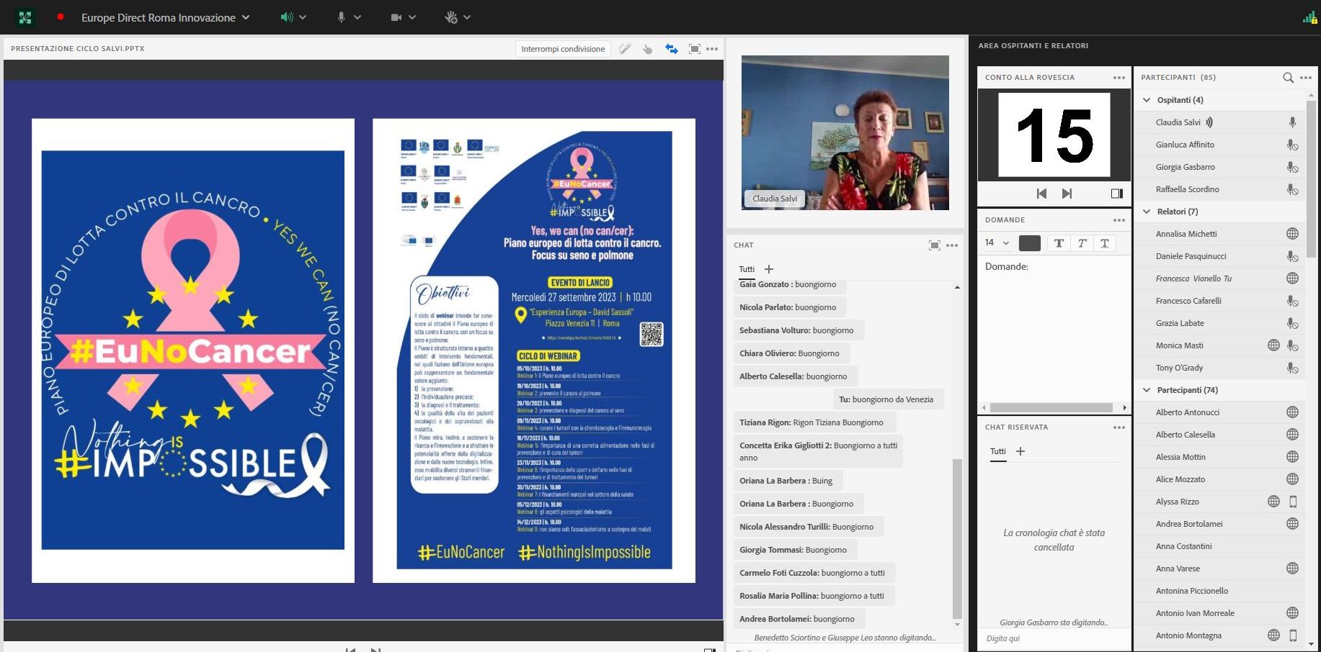Click the globe icon beside Monica Masti
This screenshot has width=1321, height=652.
1274,345
